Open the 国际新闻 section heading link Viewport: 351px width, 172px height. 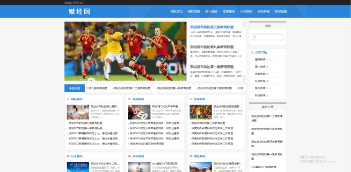77,99
